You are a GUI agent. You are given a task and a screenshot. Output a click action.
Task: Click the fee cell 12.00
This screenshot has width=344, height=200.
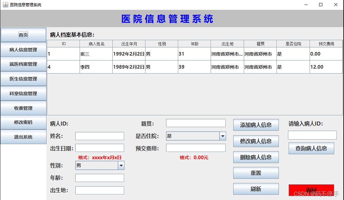pyautogui.click(x=326, y=67)
